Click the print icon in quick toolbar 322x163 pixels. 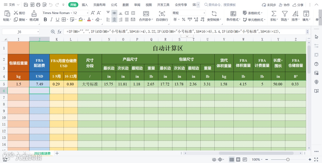(38, 4)
